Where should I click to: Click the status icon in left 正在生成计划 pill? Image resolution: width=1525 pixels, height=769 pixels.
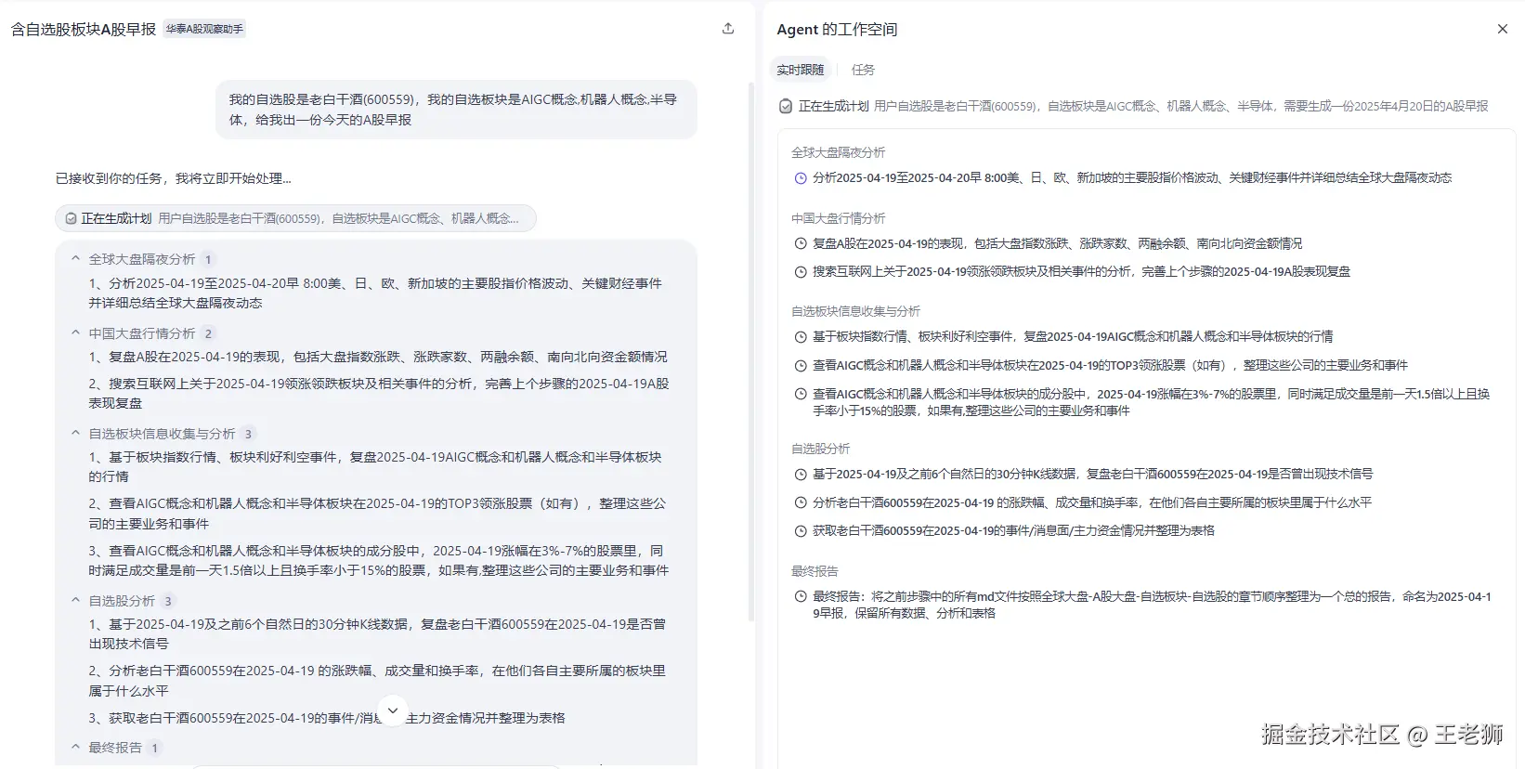[71, 219]
